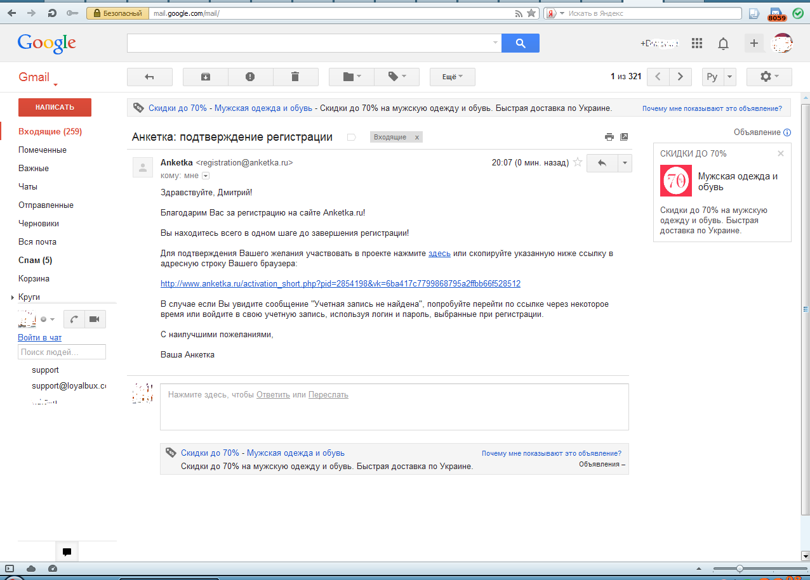
Task: Bookmark the page with the star icon
Action: (531, 13)
